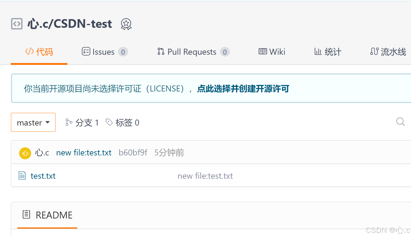411x237 pixels.
Task: Expand the master branch dropdown
Action: [x=33, y=122]
